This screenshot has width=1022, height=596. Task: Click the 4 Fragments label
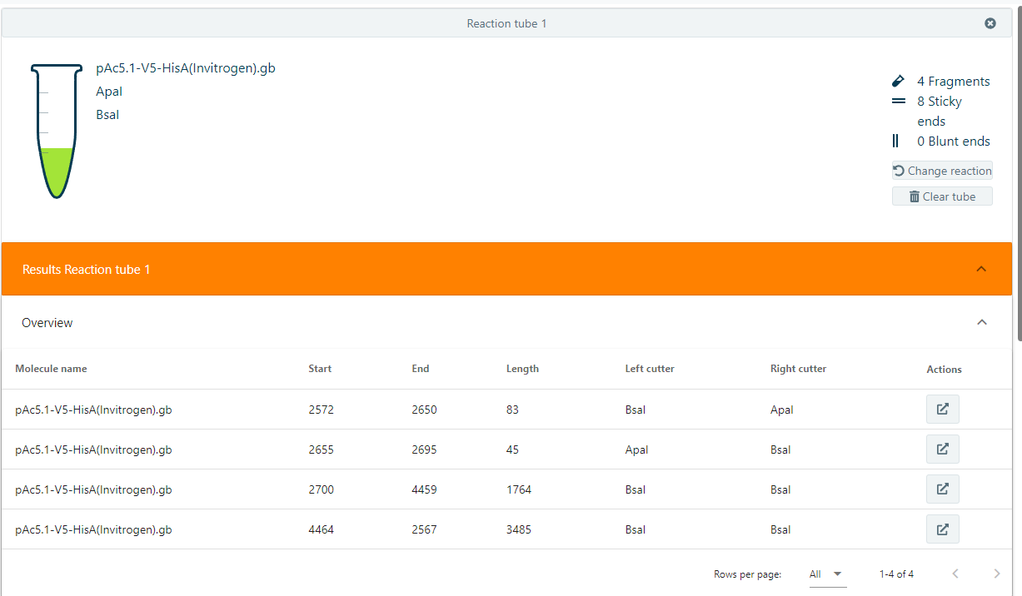[x=953, y=82]
